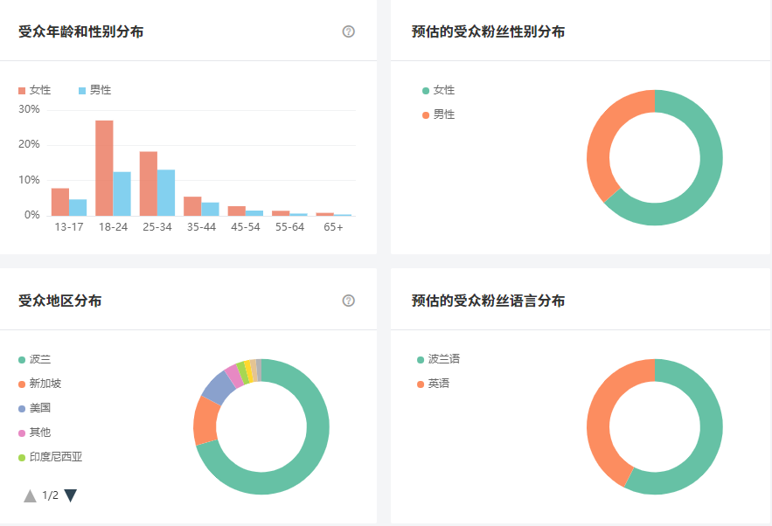Click the 印度尼西亚 legend label
772x526 pixels.
57,457
